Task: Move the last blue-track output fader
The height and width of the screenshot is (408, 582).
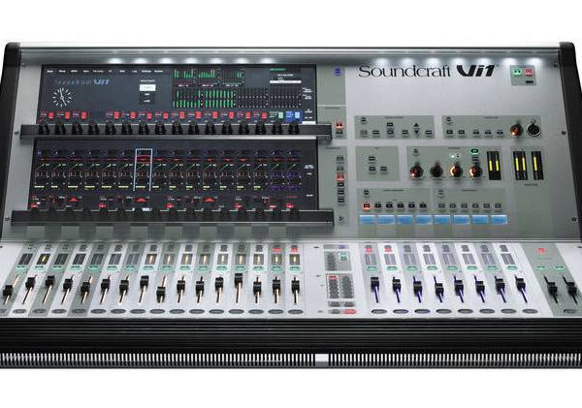Action: (x=520, y=284)
